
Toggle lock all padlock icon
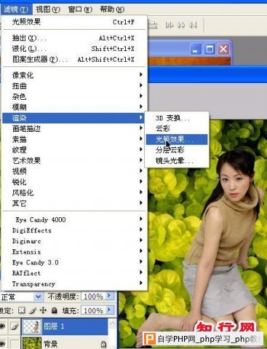pos(55,310)
